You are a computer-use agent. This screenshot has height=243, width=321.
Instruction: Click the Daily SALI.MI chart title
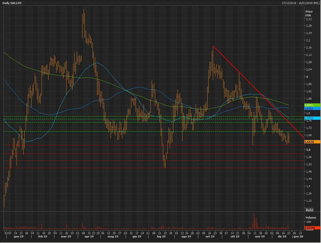coord(12,3)
